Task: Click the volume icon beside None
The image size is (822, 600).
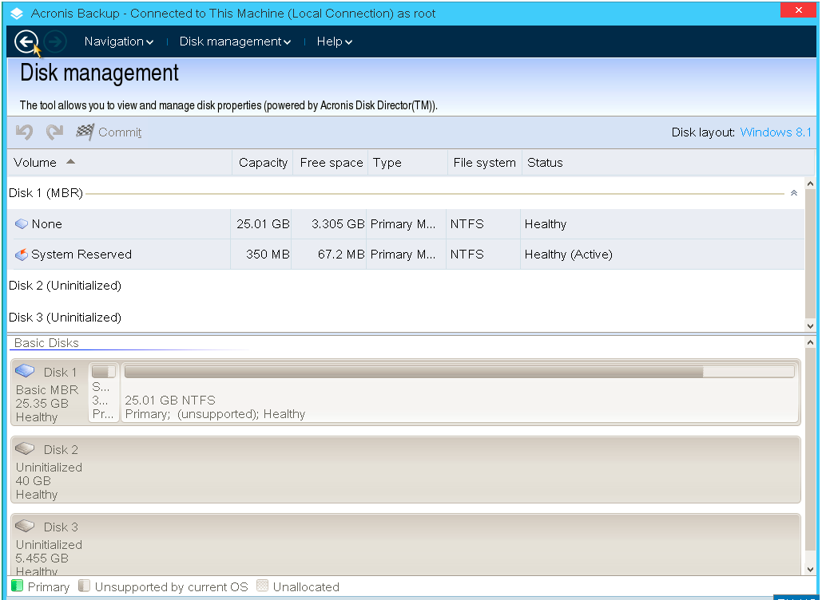Action: 22,224
